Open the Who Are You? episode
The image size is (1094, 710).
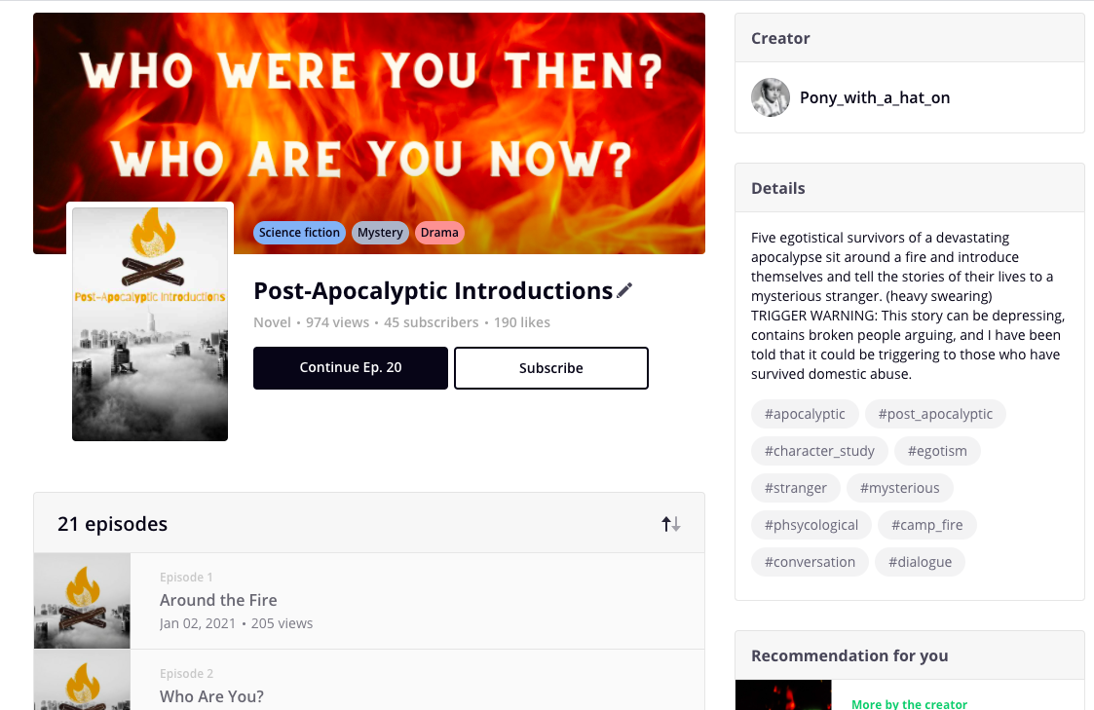tap(211, 696)
